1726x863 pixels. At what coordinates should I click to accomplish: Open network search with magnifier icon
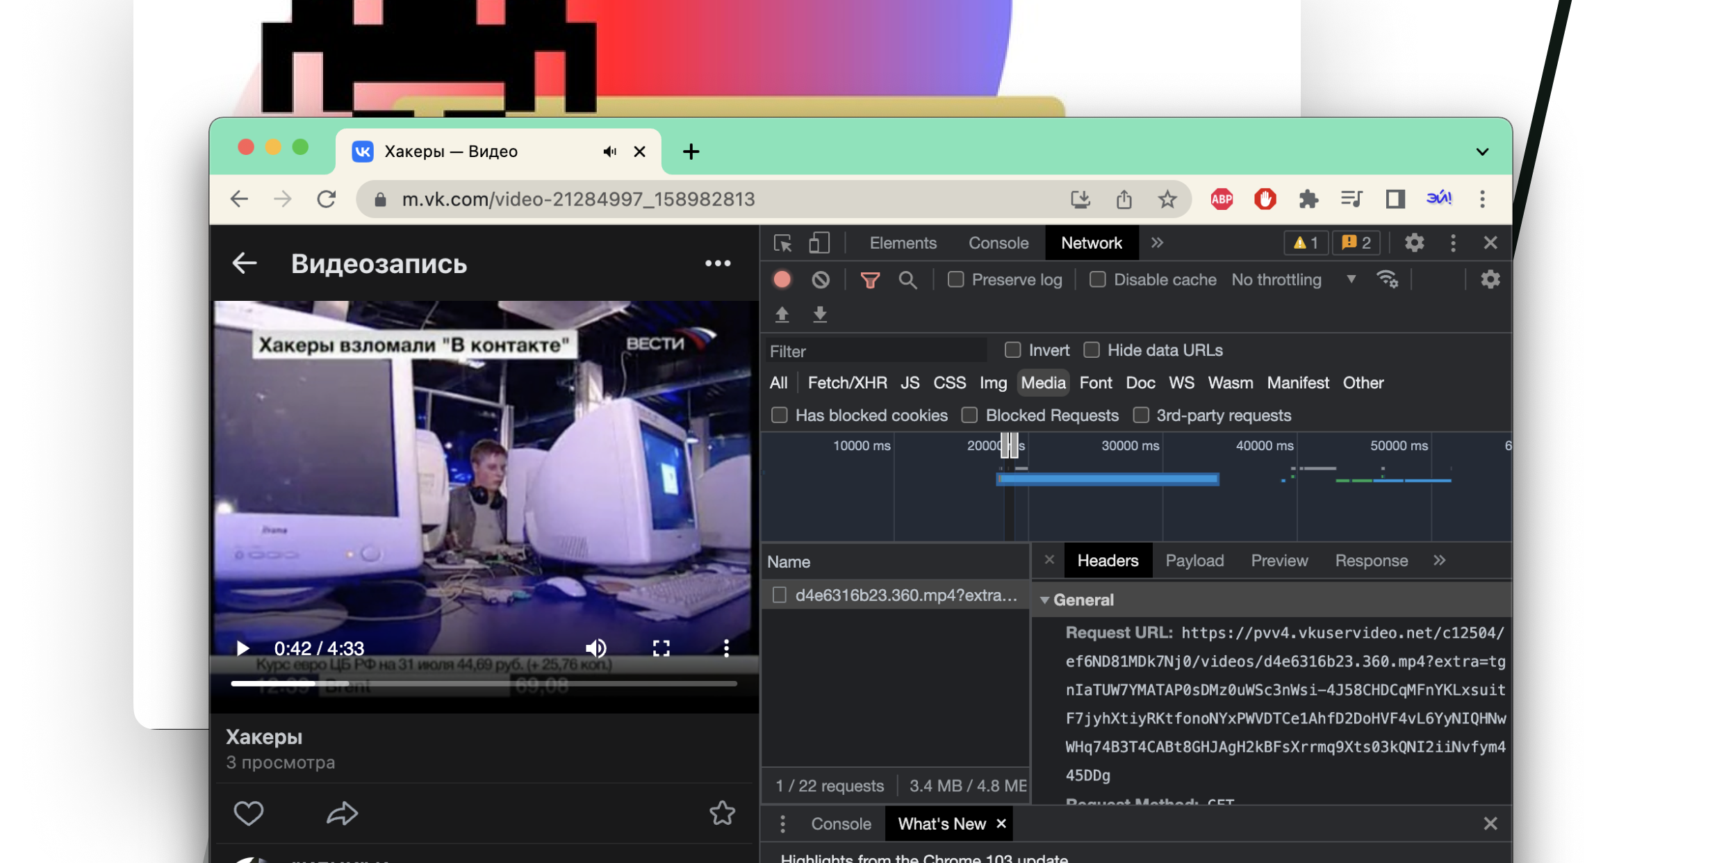tap(907, 280)
